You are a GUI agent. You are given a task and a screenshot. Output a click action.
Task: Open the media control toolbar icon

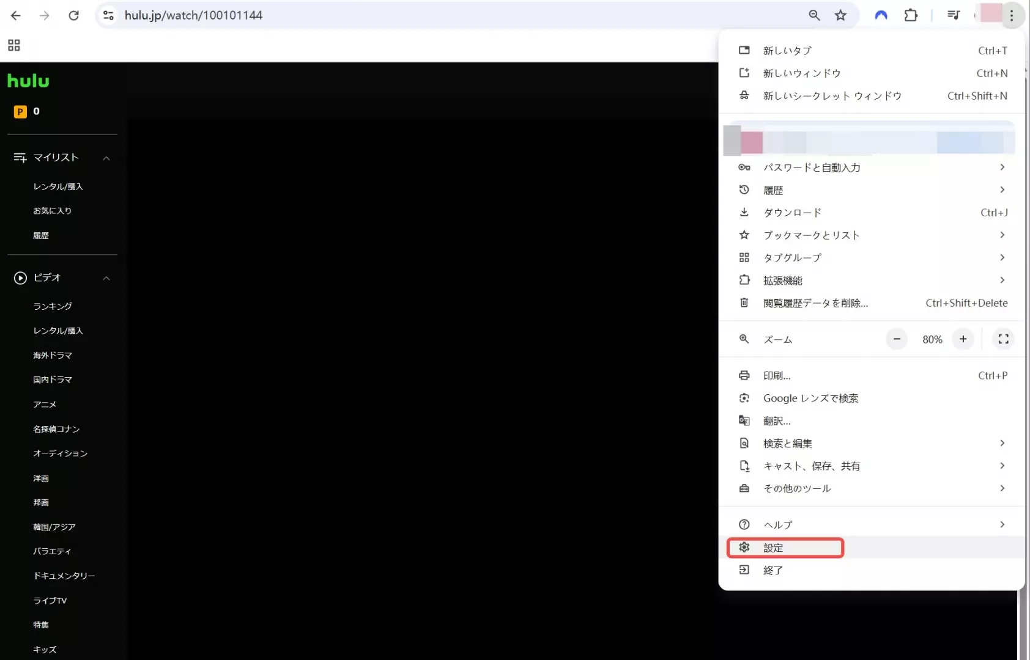click(x=953, y=15)
